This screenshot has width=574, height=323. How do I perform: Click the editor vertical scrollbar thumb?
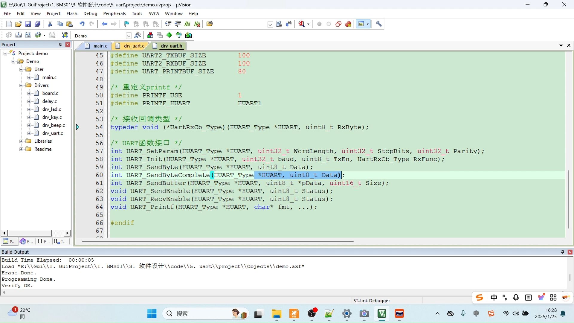click(x=568, y=199)
